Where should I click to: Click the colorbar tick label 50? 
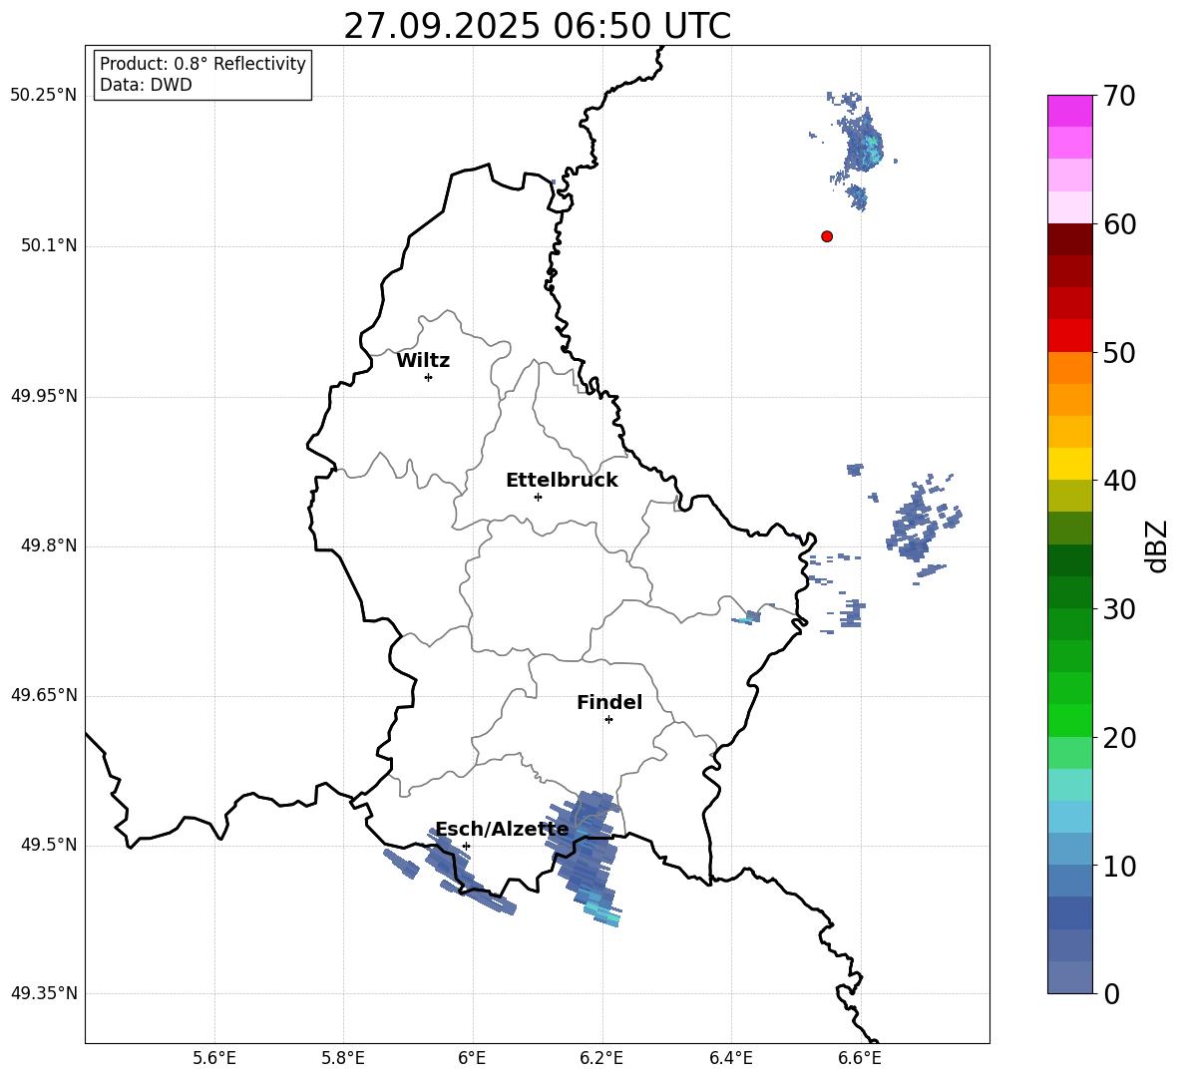1119,352
